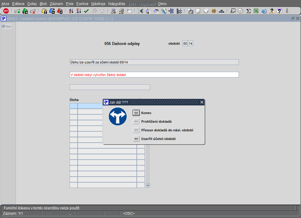The height and width of the screenshot is (218, 301).
Task: Click the Sigma sum icon
Action: (x=248, y=11)
